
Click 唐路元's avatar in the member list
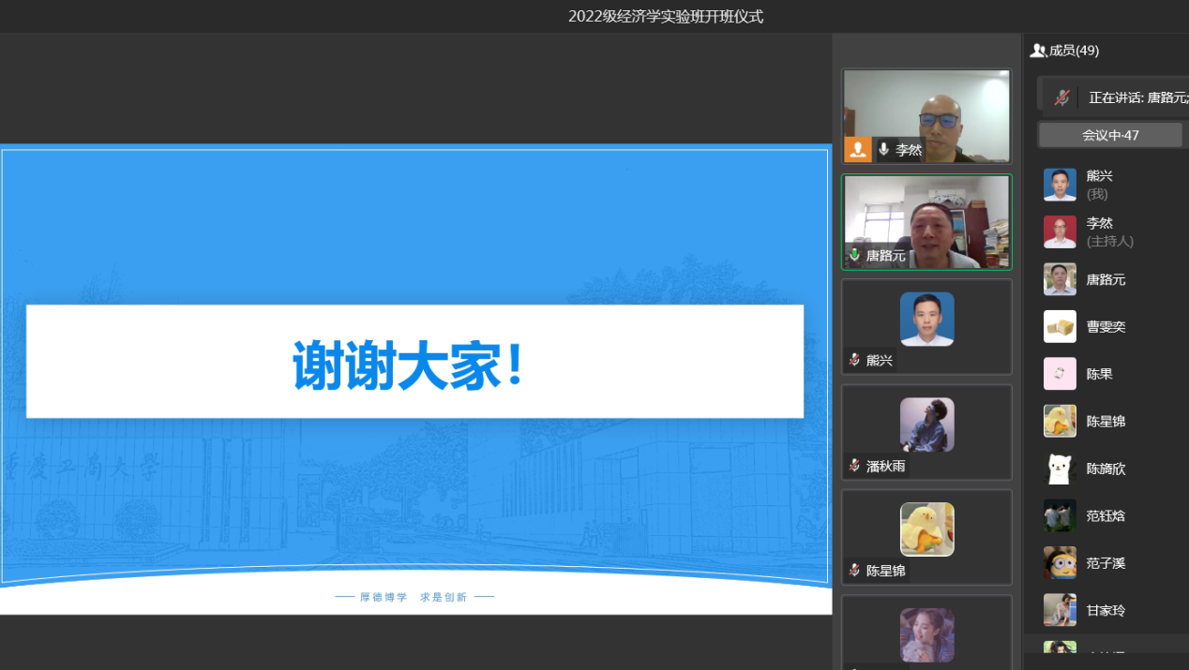tap(1060, 279)
